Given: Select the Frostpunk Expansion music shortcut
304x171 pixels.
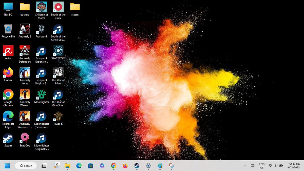Looking at the screenshot, I should [42, 54].
